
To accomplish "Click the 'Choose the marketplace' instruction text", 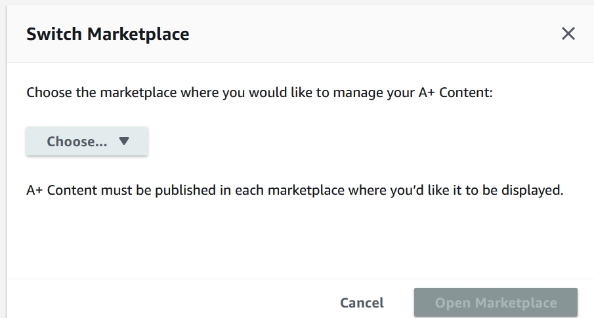I will pos(259,92).
